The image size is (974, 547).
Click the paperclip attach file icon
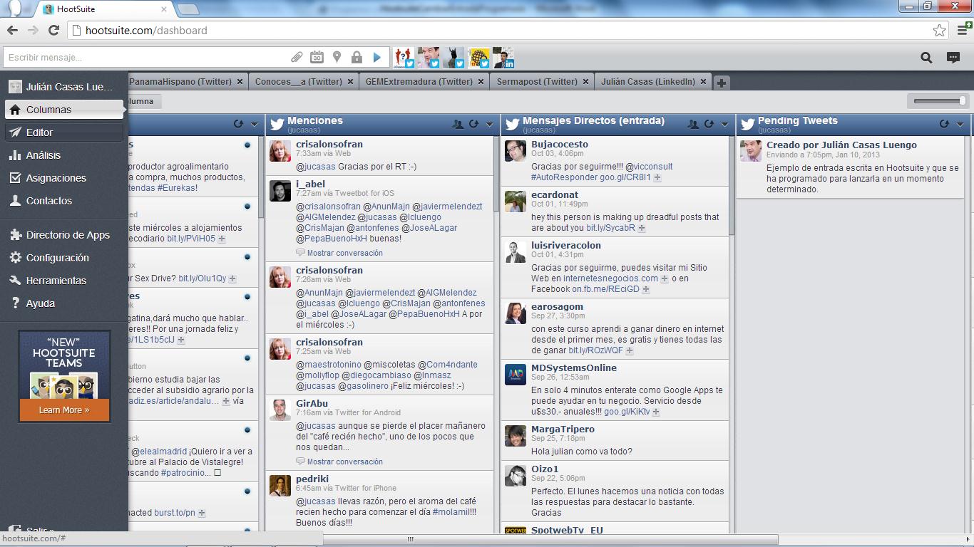click(297, 57)
